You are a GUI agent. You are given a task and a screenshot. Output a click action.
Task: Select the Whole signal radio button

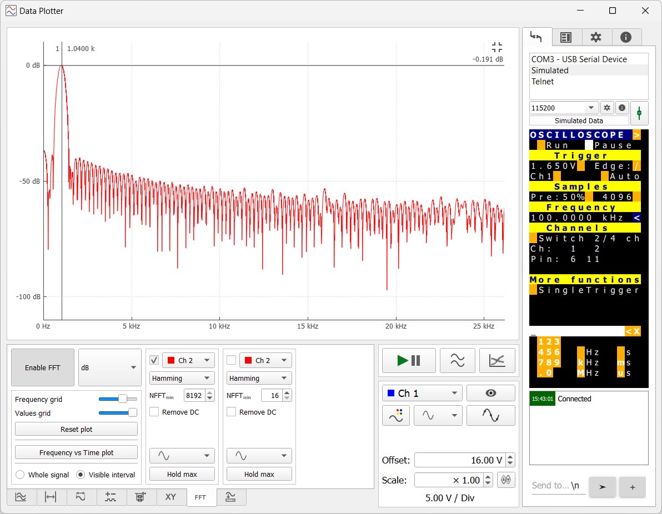20,475
